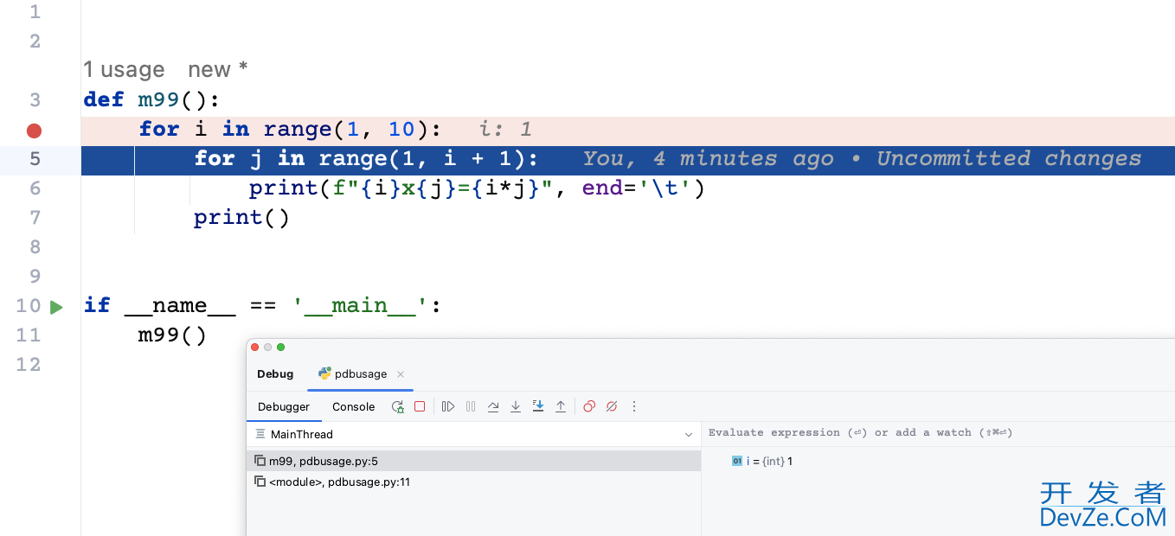This screenshot has width=1175, height=536.
Task: Open more debugger options menu
Action: click(634, 406)
